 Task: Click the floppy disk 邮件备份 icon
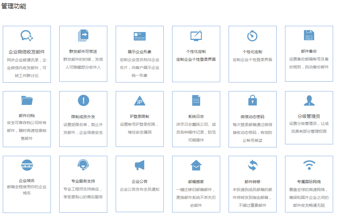pyautogui.click(x=309, y=35)
